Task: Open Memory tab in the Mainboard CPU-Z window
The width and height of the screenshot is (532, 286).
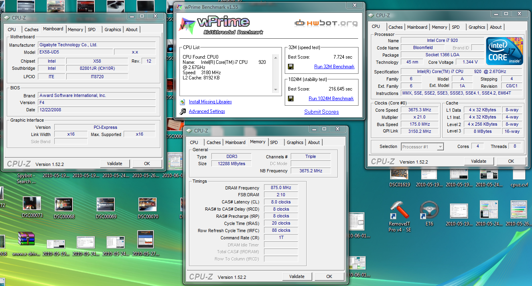Action: pos(75,30)
